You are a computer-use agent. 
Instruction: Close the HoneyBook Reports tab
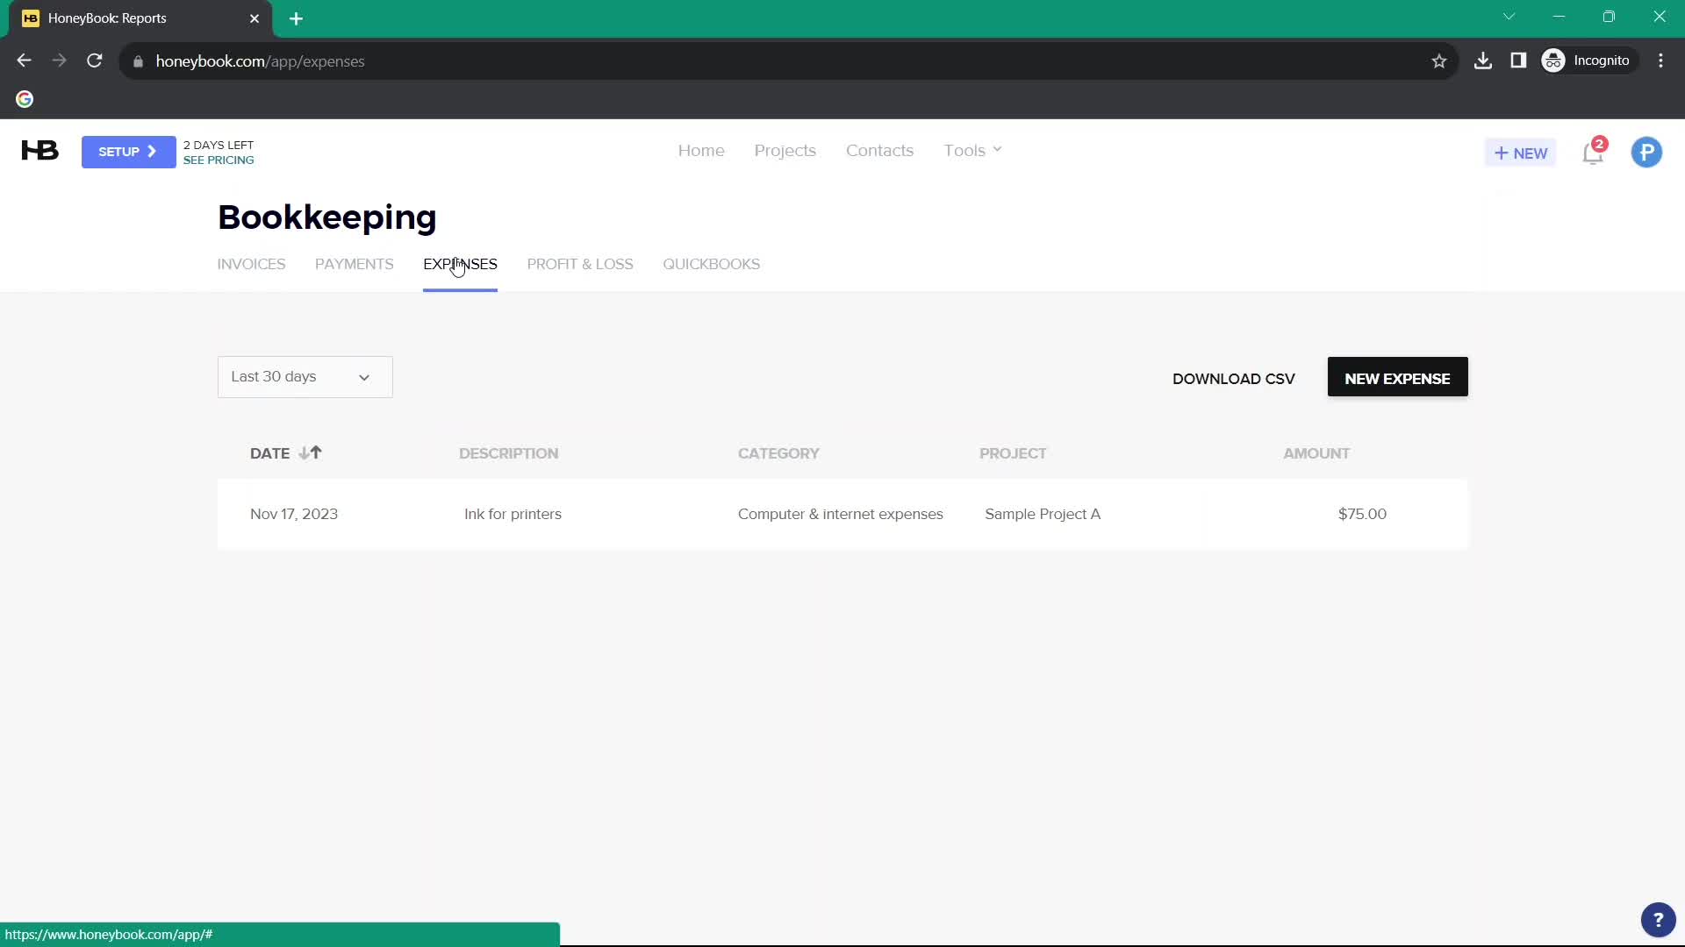click(255, 18)
